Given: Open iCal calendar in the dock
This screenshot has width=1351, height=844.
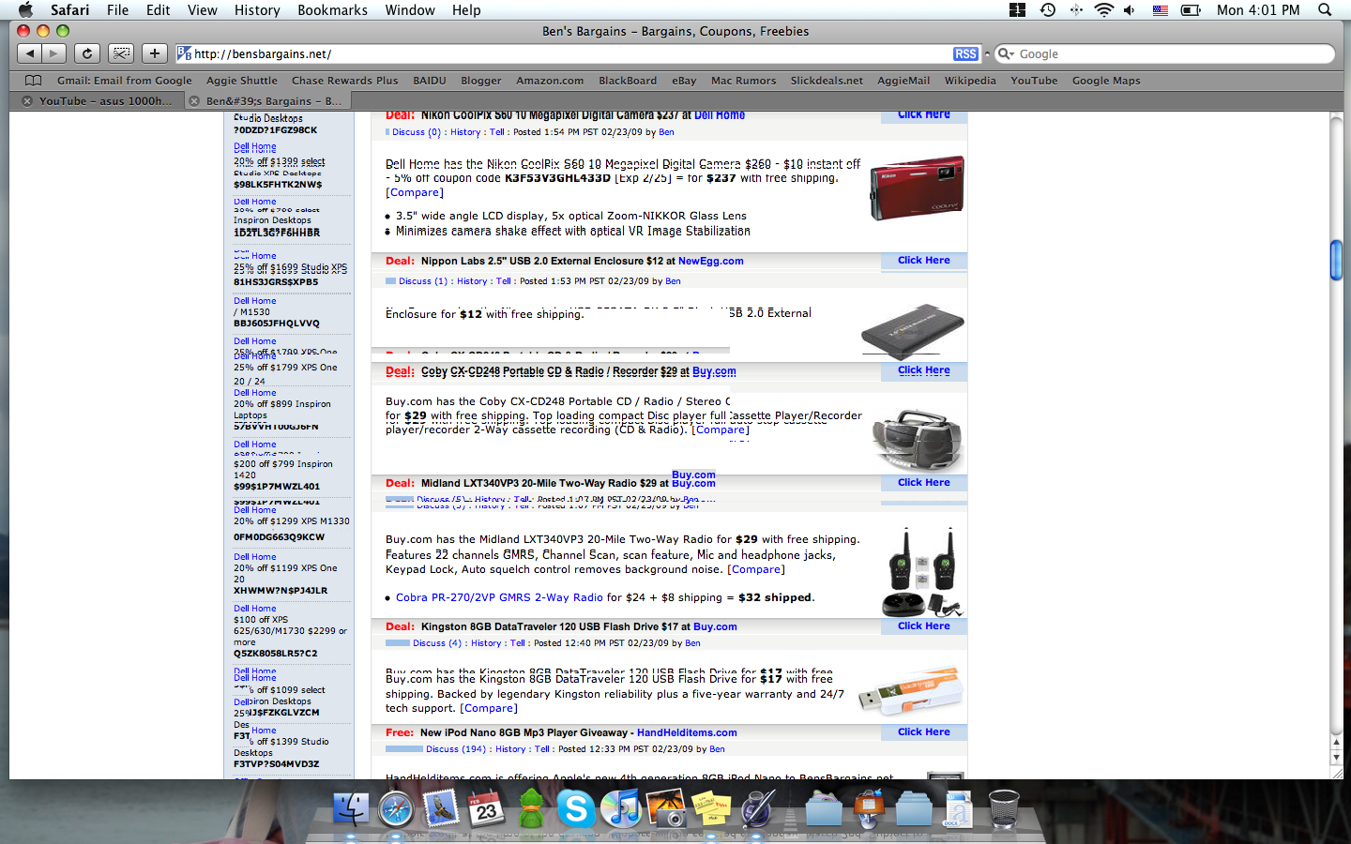Looking at the screenshot, I should [x=486, y=807].
